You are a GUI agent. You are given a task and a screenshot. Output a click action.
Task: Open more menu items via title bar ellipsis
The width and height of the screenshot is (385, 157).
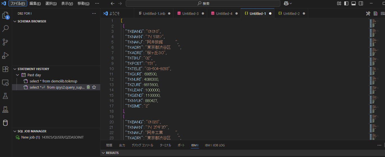(x=97, y=3)
